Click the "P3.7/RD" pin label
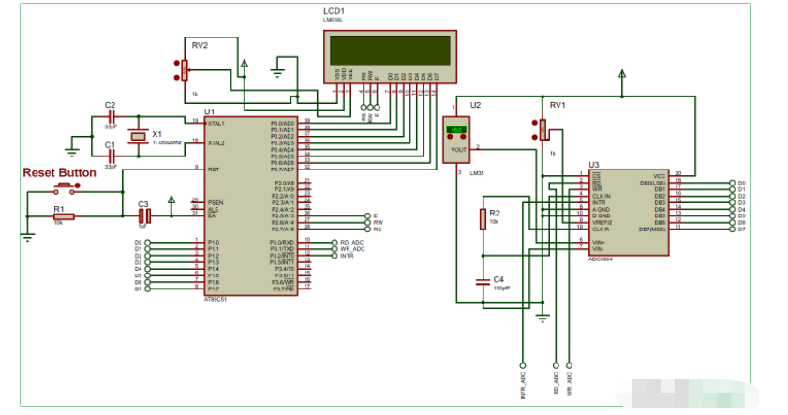Viewport: 788px width, 415px height. pyautogui.click(x=284, y=289)
